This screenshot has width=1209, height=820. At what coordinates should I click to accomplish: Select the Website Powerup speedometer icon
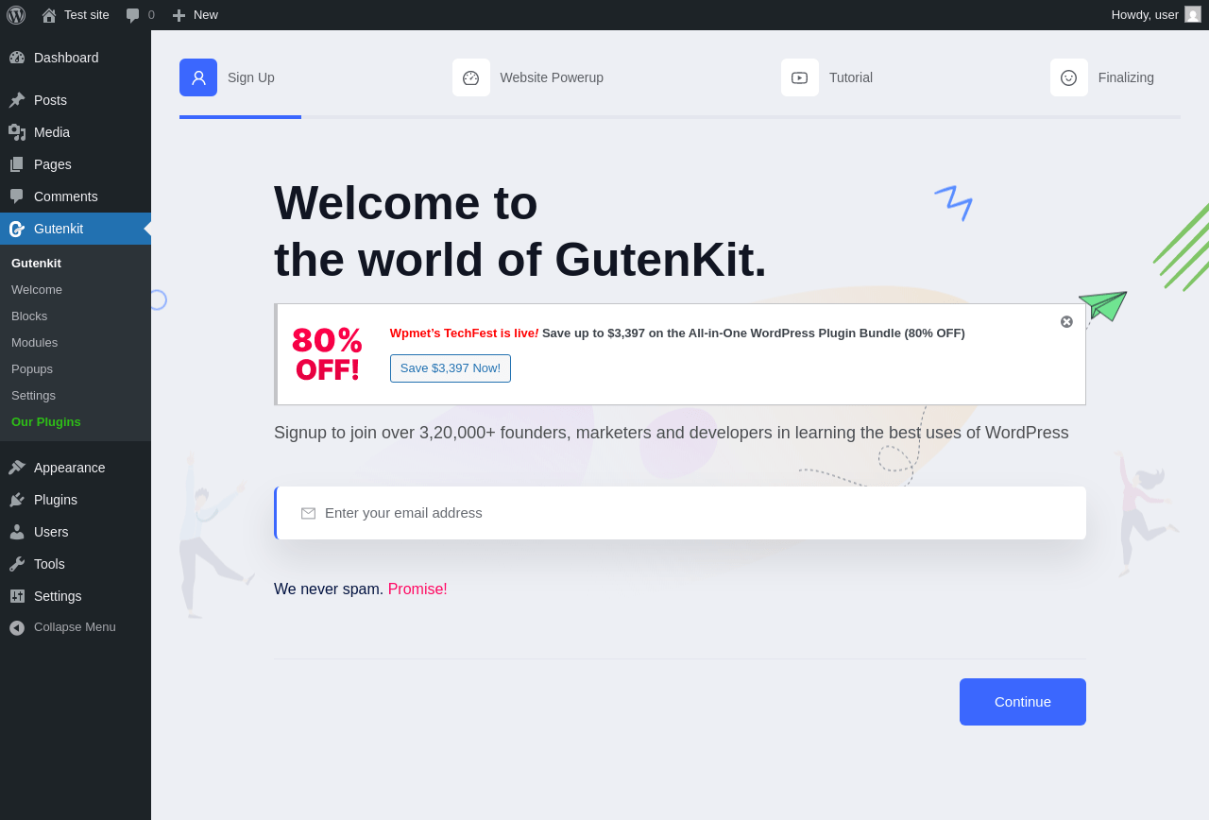(470, 77)
